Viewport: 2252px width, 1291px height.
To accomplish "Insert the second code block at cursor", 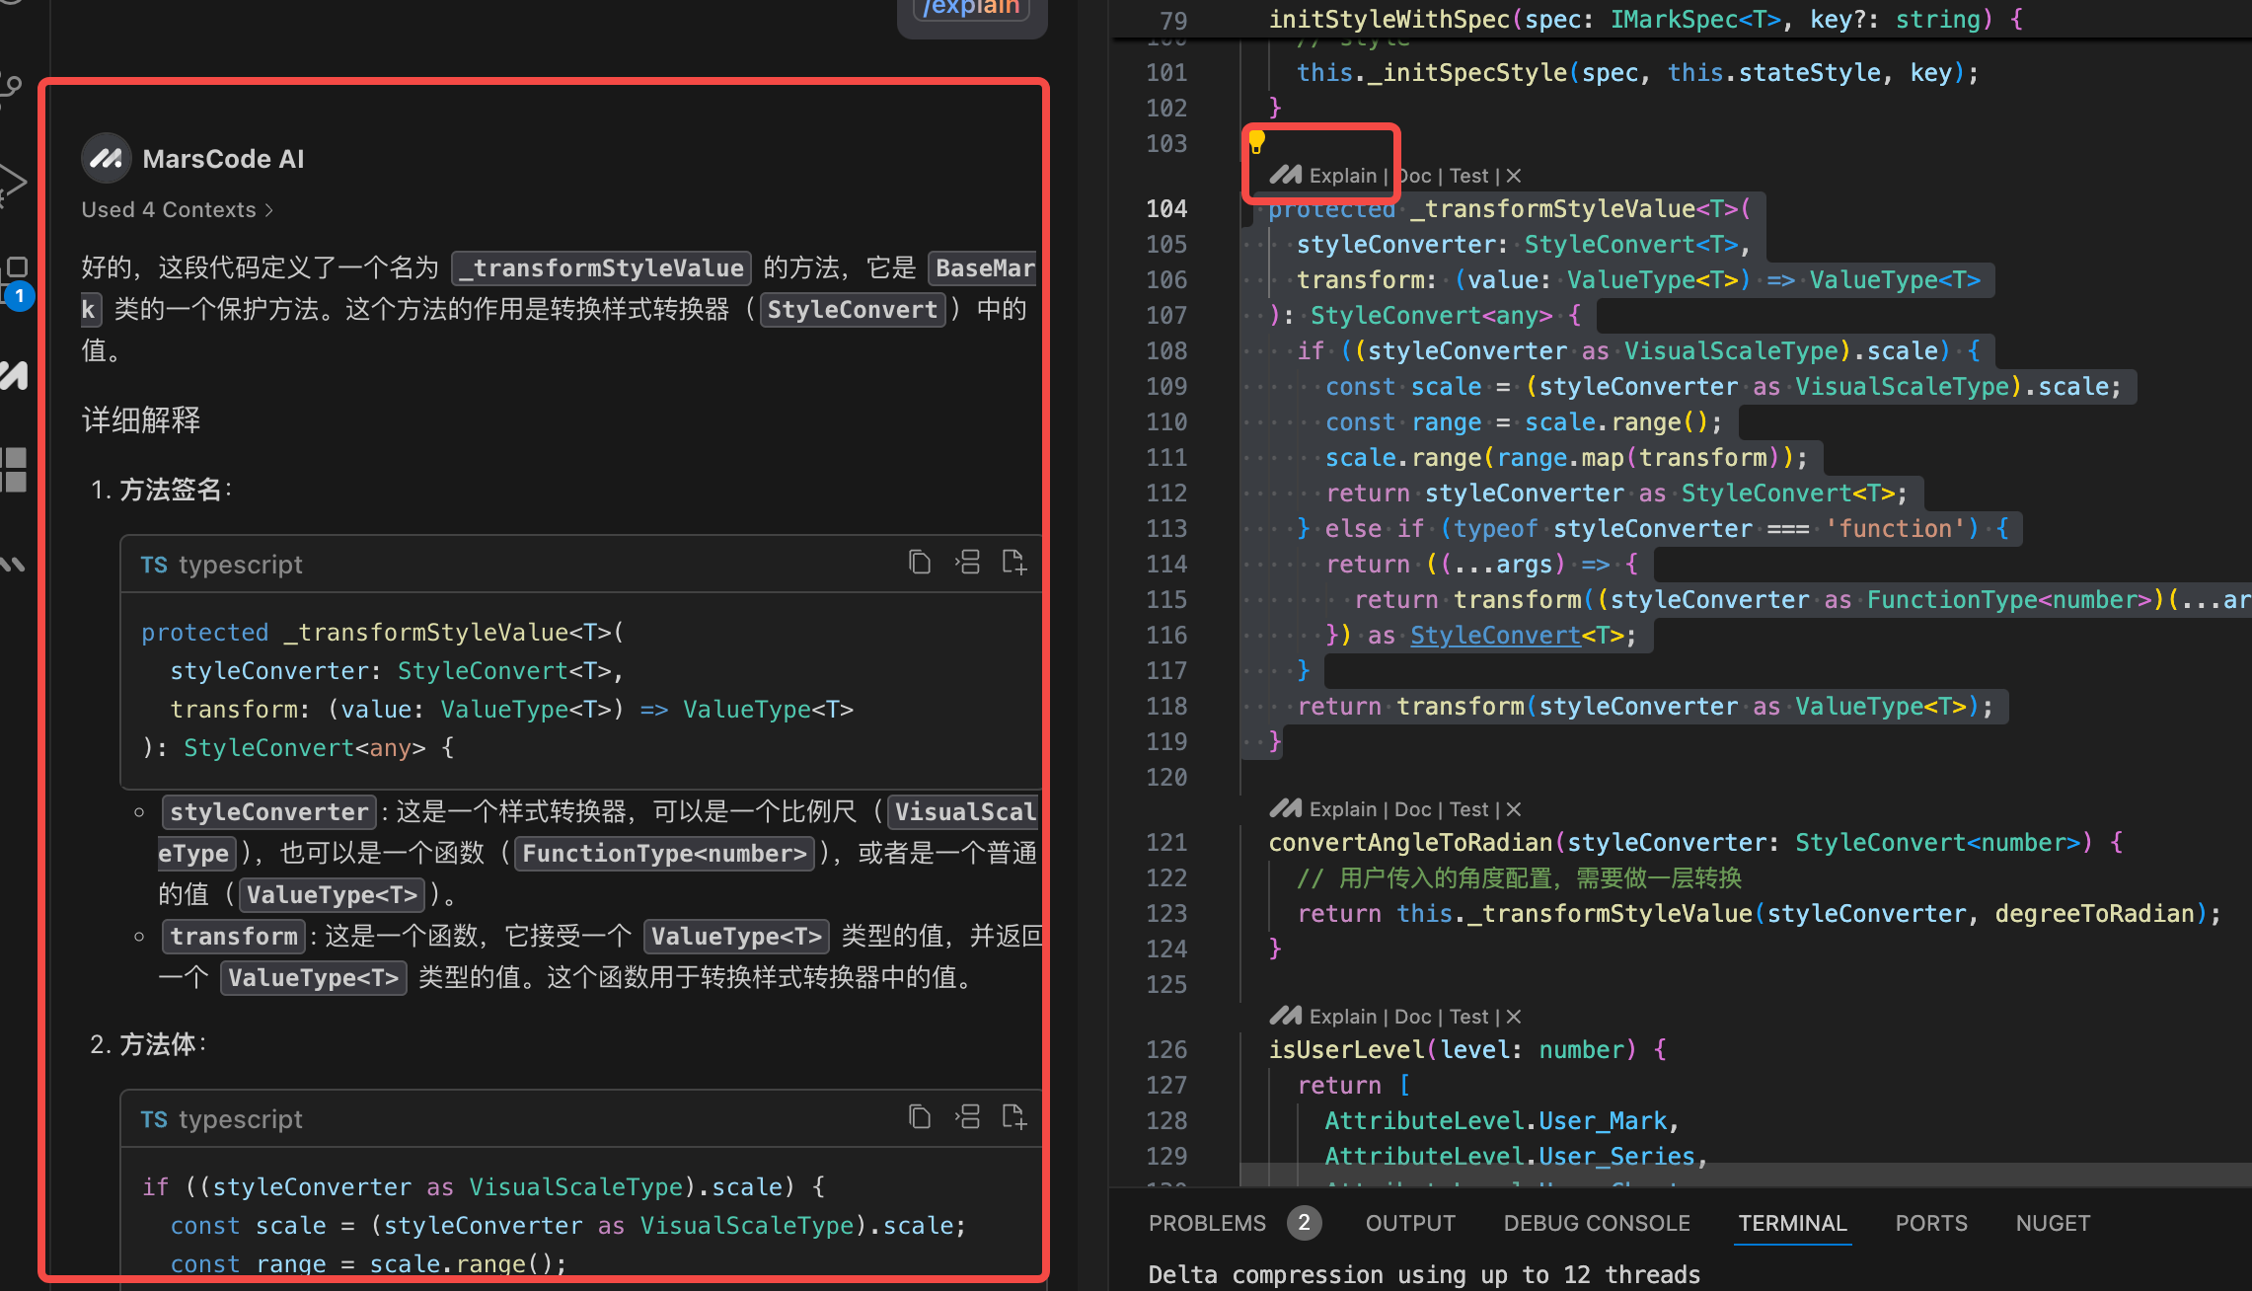I will click(967, 1117).
